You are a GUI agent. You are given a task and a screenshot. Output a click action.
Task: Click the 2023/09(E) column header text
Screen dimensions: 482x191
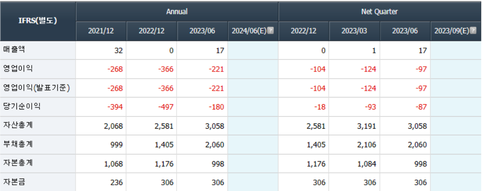[452, 31]
